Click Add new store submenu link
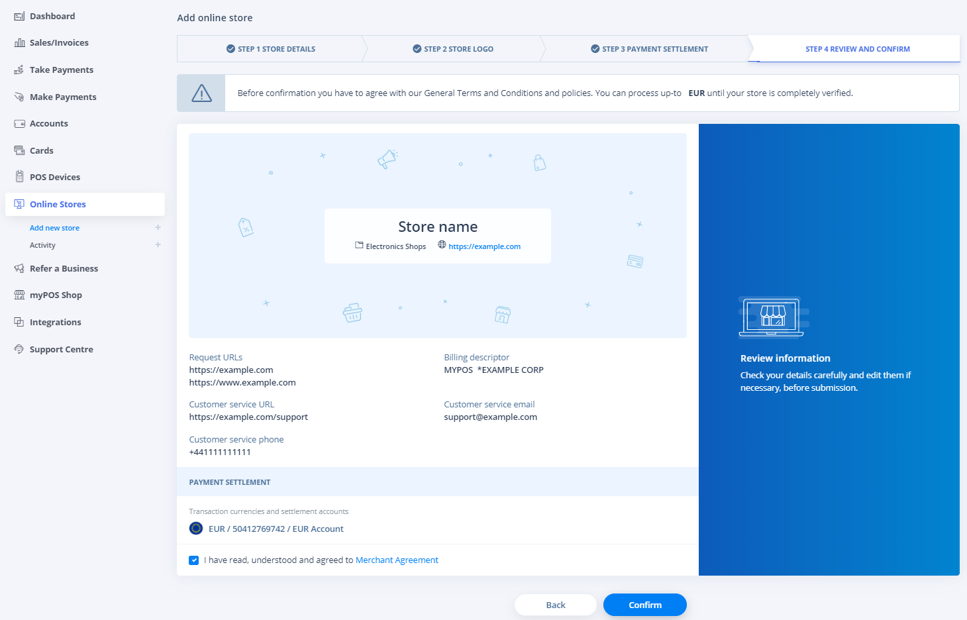 pos(54,228)
